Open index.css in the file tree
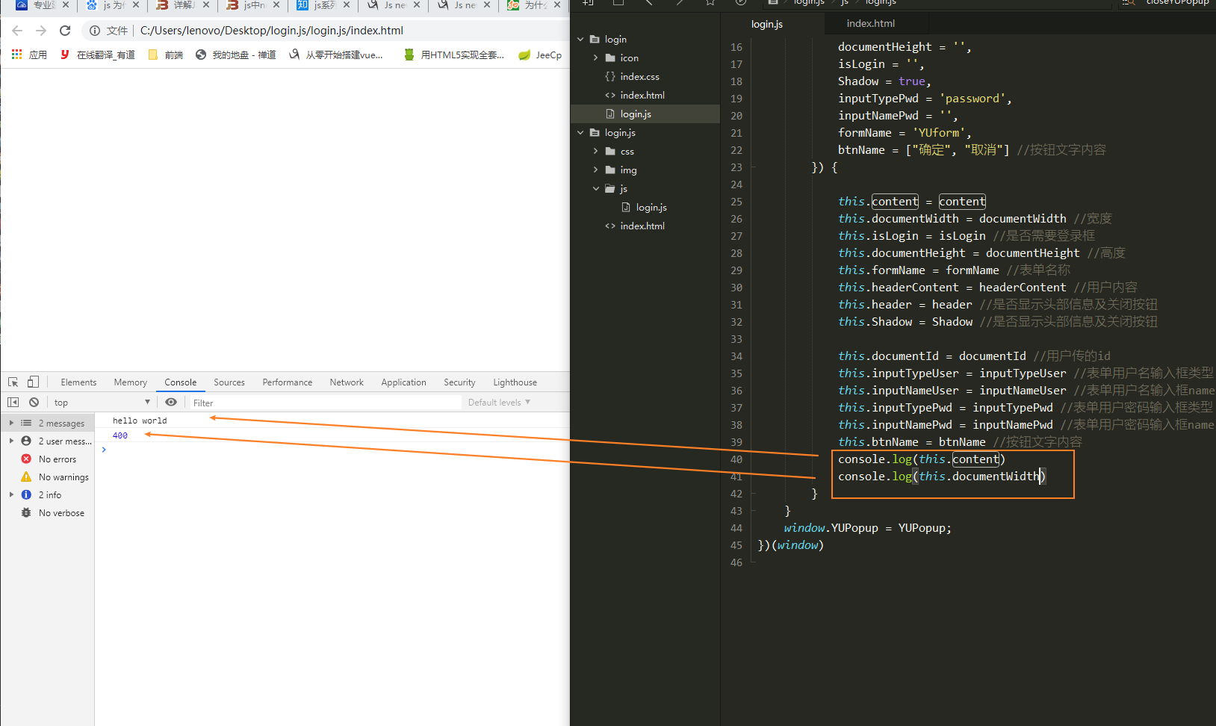 [x=639, y=76]
